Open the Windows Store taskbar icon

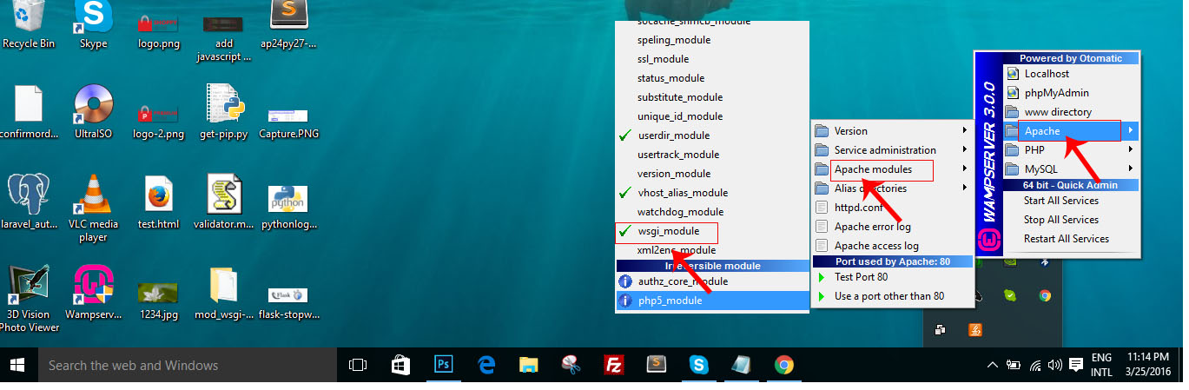pos(400,365)
